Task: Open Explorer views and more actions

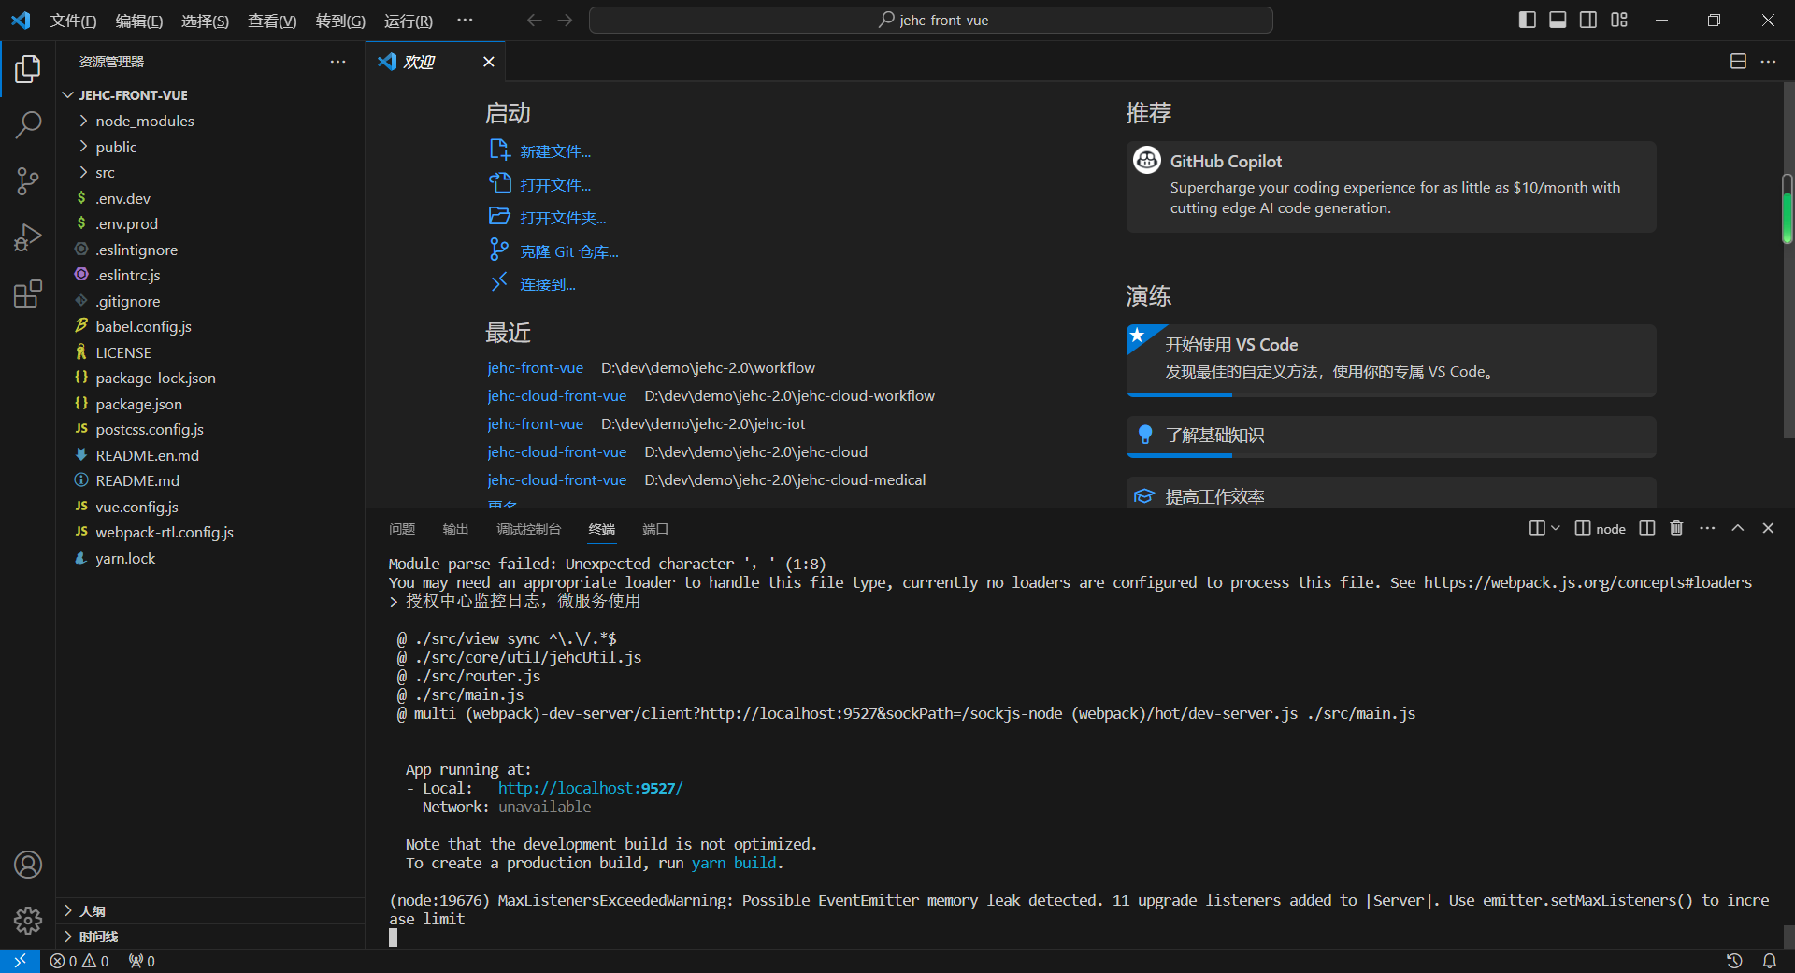Action: [337, 62]
